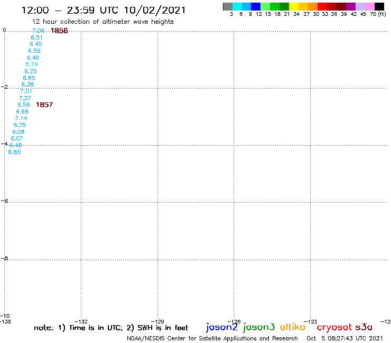Viewport: 391px width, 343px height.
Task: Select the 6.08 wave height reading
Action: [18, 132]
